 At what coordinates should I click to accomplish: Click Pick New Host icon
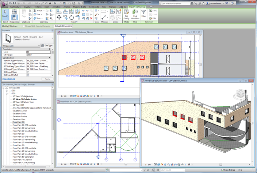point(135,15)
